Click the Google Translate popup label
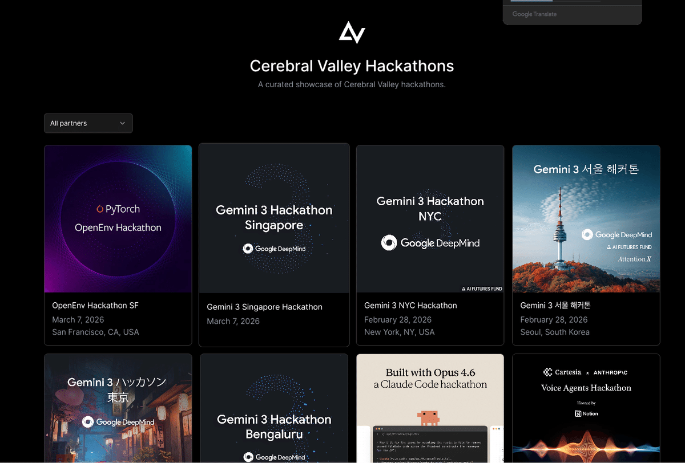Image resolution: width=685 pixels, height=463 pixels. coord(534,14)
